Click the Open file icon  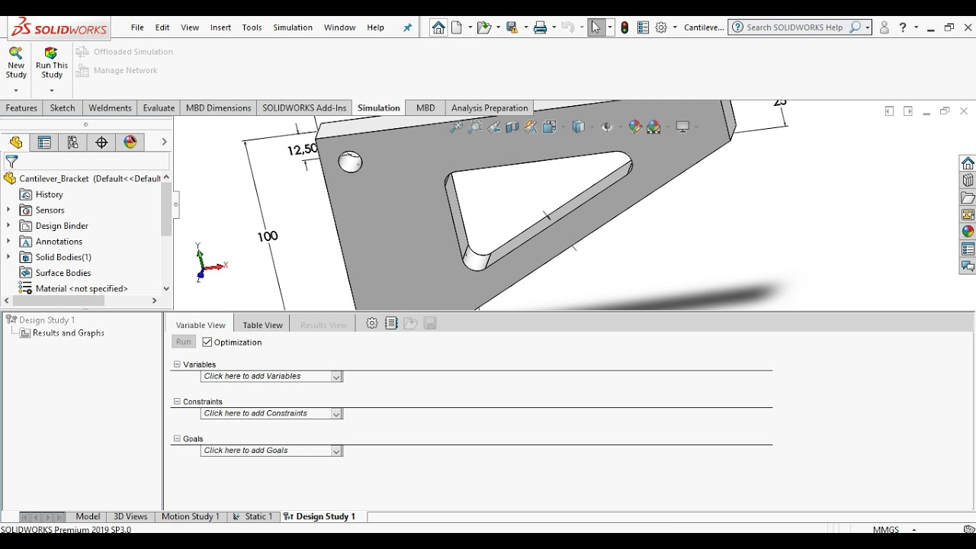[x=483, y=27]
